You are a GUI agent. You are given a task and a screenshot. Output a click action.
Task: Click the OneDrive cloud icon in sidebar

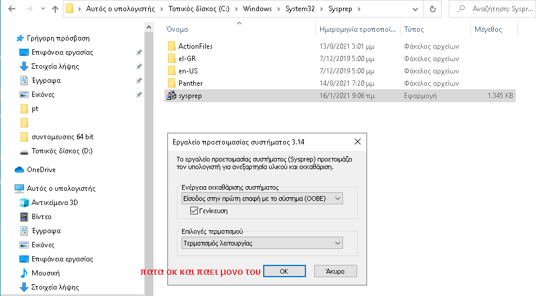[x=19, y=170]
